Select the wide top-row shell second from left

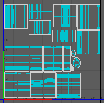[41, 11]
